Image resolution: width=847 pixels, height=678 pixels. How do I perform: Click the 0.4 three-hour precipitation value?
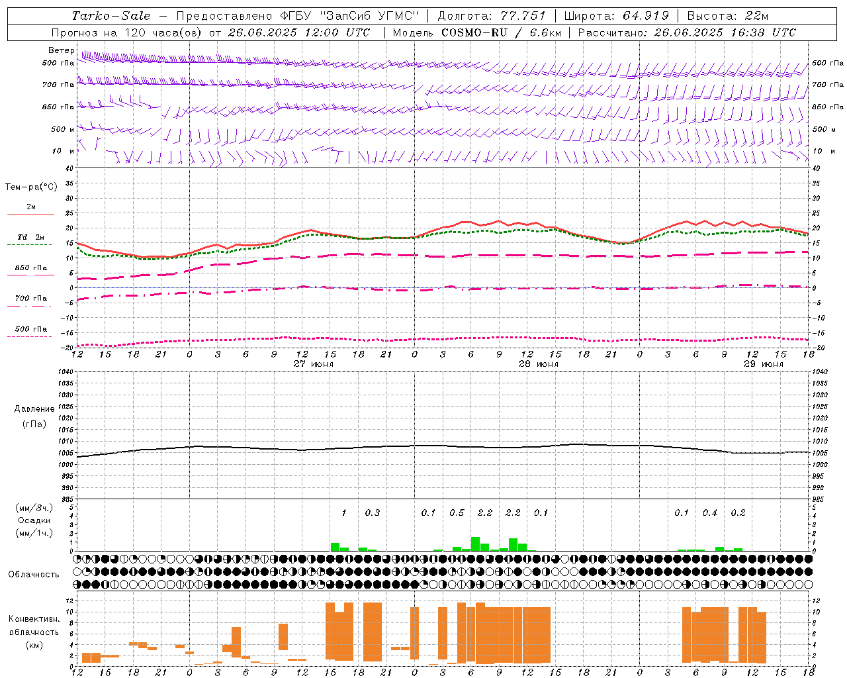(710, 512)
